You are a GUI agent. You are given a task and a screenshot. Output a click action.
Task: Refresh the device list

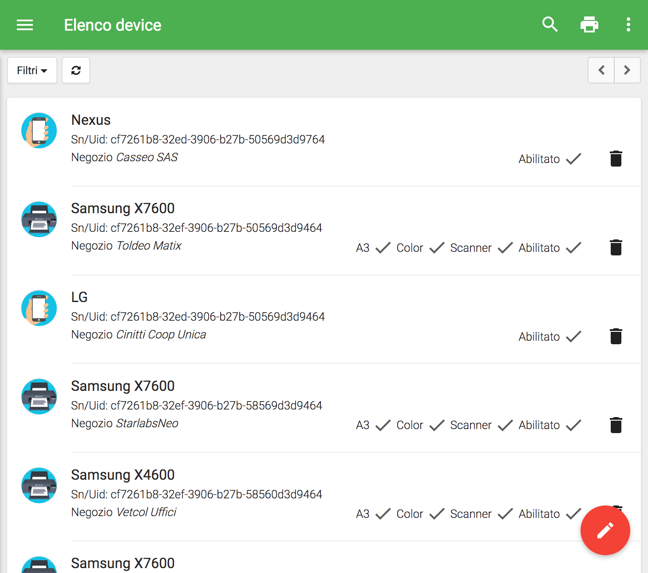point(76,70)
